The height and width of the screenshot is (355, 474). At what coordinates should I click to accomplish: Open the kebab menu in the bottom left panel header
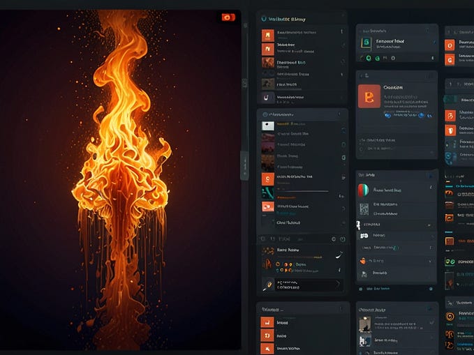[341, 309]
